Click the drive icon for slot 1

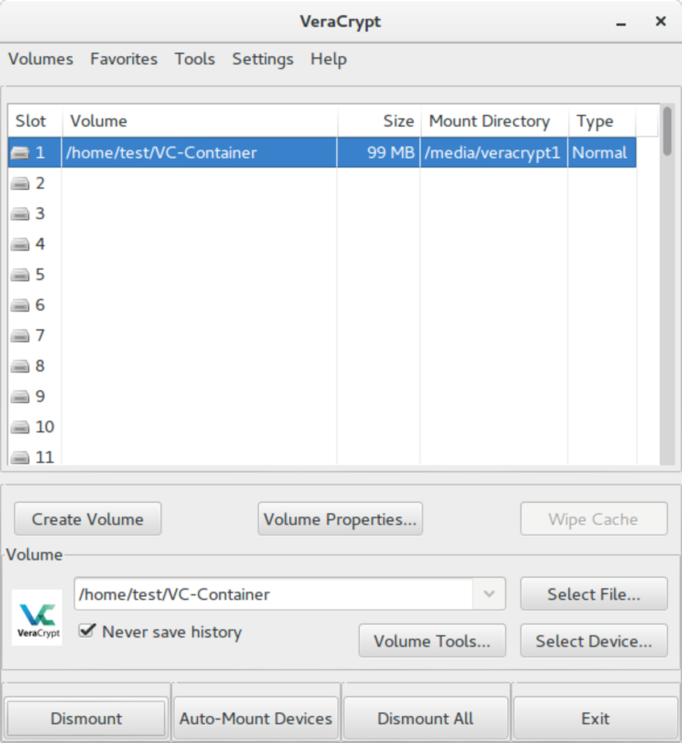(20, 153)
